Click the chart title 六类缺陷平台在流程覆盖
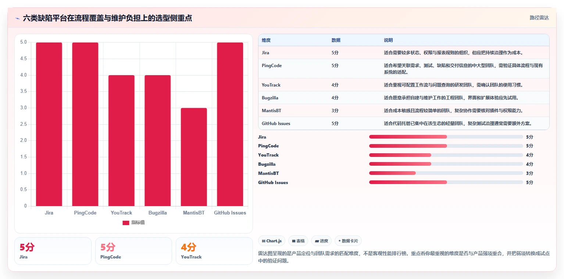This screenshot has width=564, height=279. click(x=107, y=18)
